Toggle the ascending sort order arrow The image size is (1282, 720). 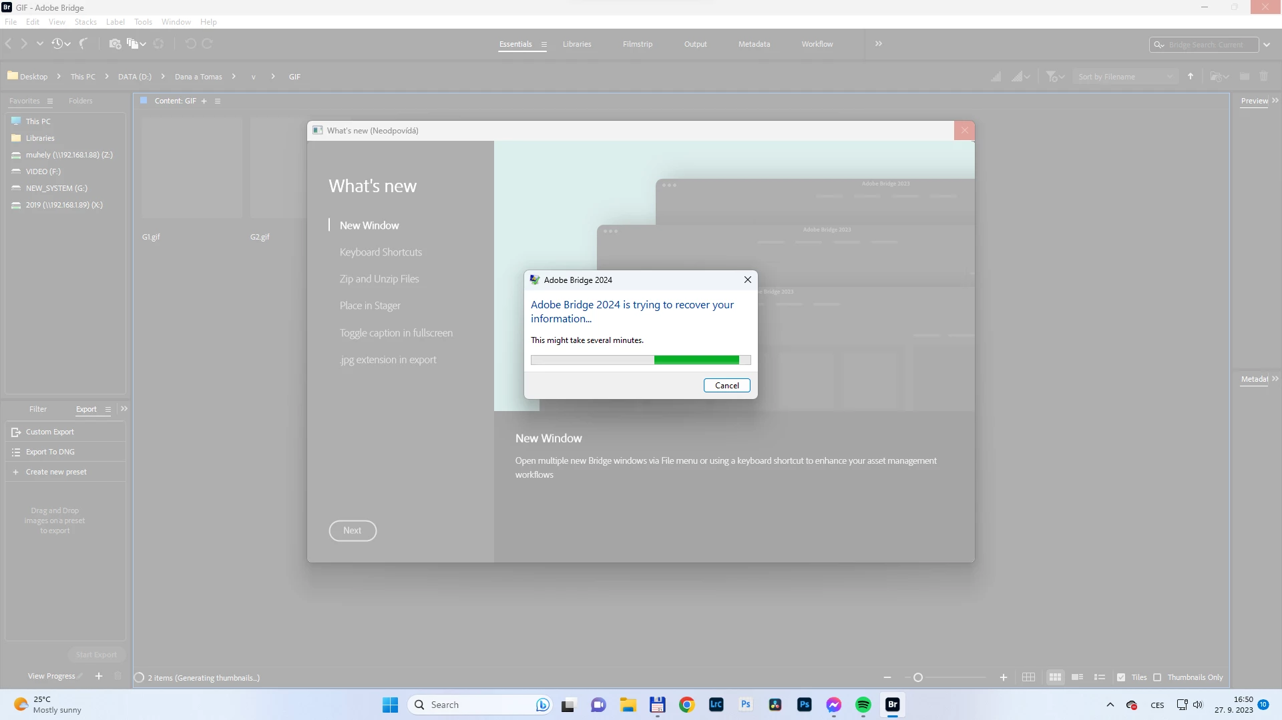pos(1191,76)
